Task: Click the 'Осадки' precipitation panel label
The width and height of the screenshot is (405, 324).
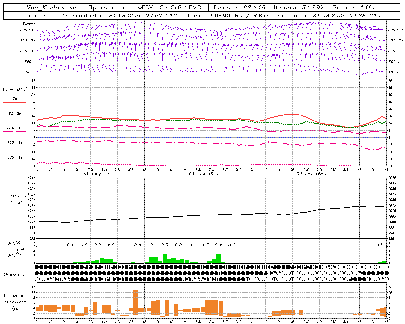Action: click(x=16, y=249)
